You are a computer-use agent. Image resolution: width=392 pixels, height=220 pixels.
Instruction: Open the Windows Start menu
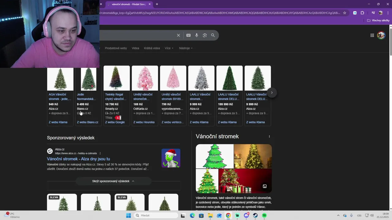128,215
